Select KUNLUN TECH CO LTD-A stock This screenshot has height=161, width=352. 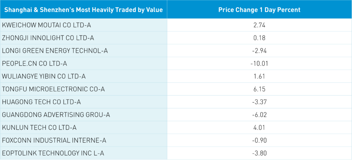click(x=39, y=128)
